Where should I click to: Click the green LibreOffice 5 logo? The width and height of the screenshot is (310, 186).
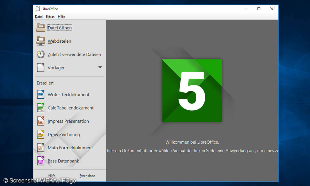click(x=192, y=91)
